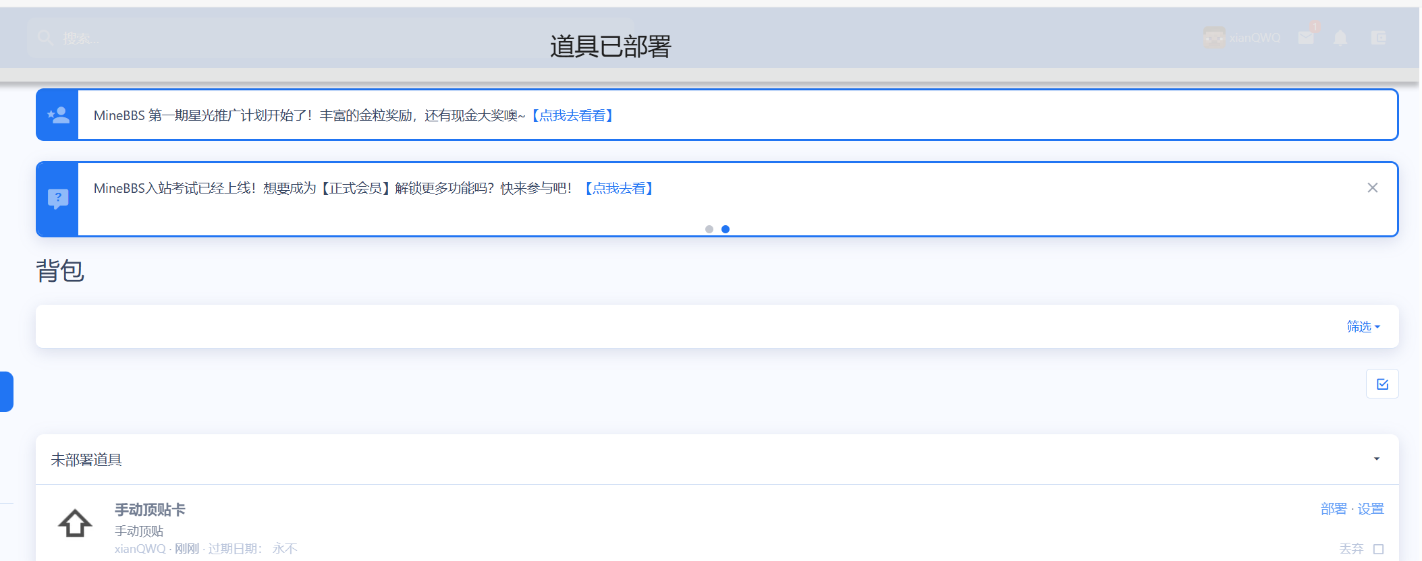Click the blue side tab on left edge

click(x=6, y=392)
